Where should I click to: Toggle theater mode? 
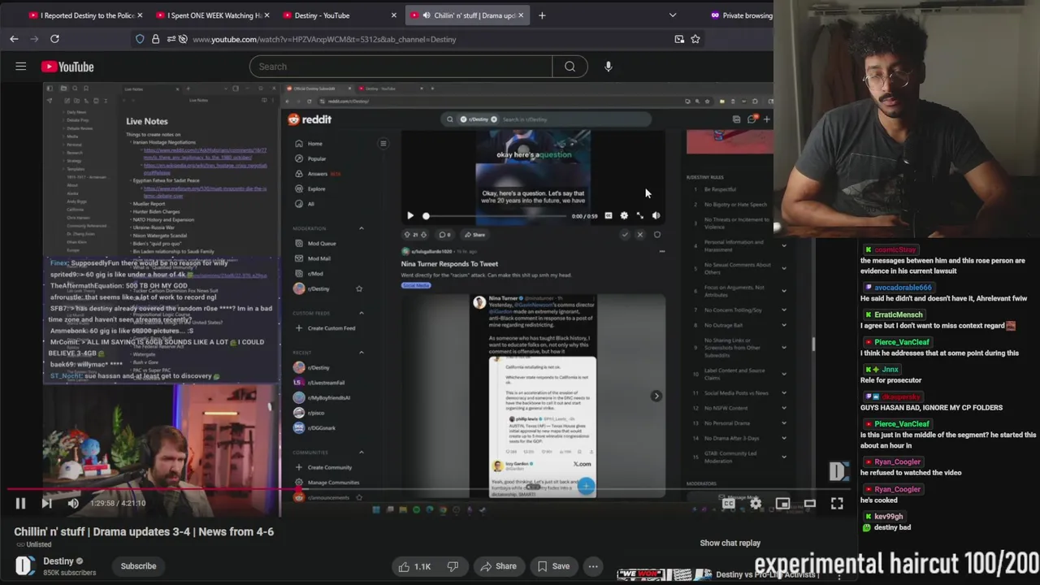pos(810,504)
